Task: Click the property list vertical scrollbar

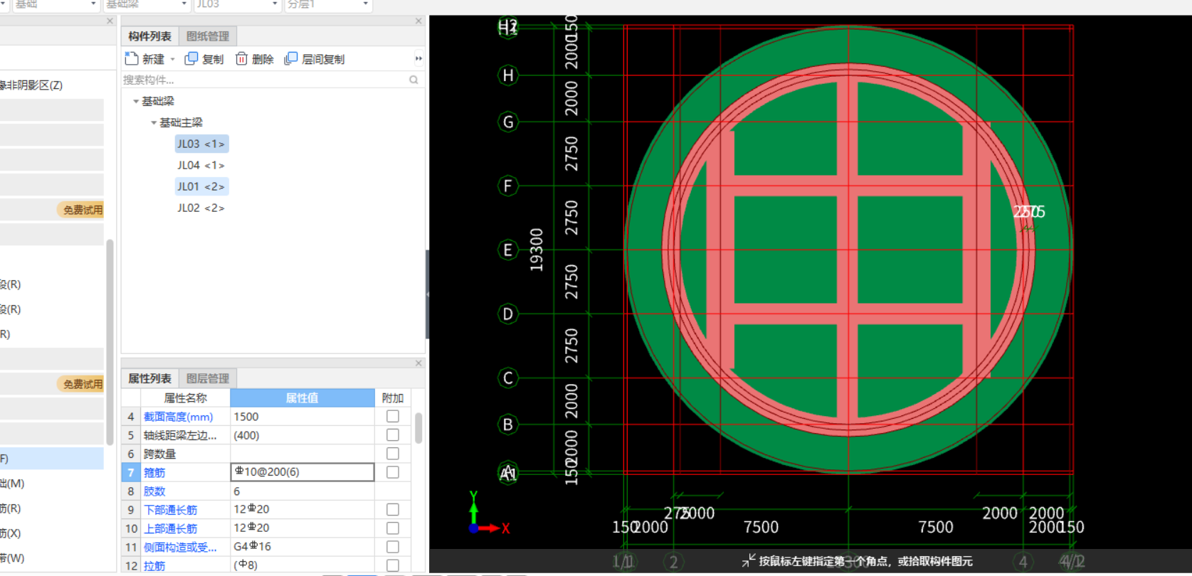Action: coord(418,428)
